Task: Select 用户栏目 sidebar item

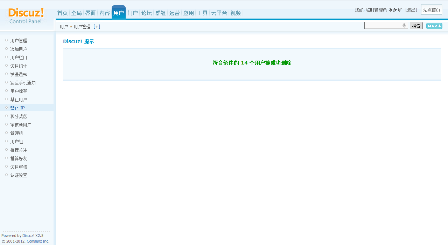Action: (19, 57)
